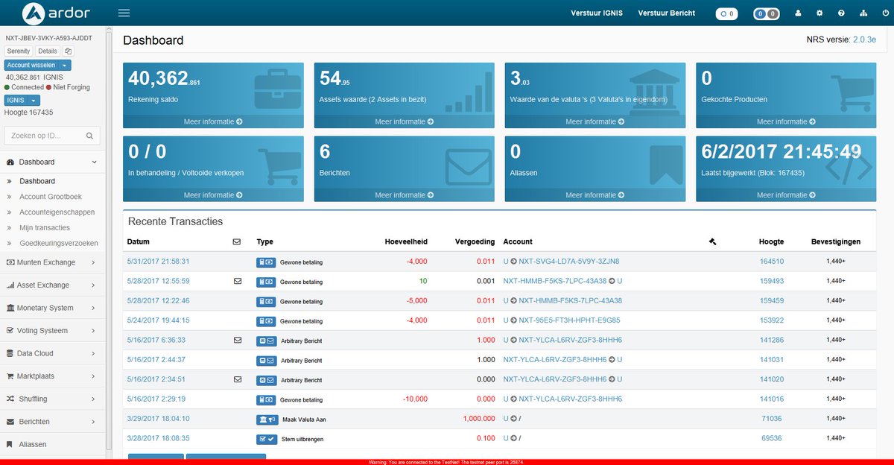This screenshot has height=465, width=894.
Task: Click the Maak Valuta Aan type icon
Action: [267, 420]
